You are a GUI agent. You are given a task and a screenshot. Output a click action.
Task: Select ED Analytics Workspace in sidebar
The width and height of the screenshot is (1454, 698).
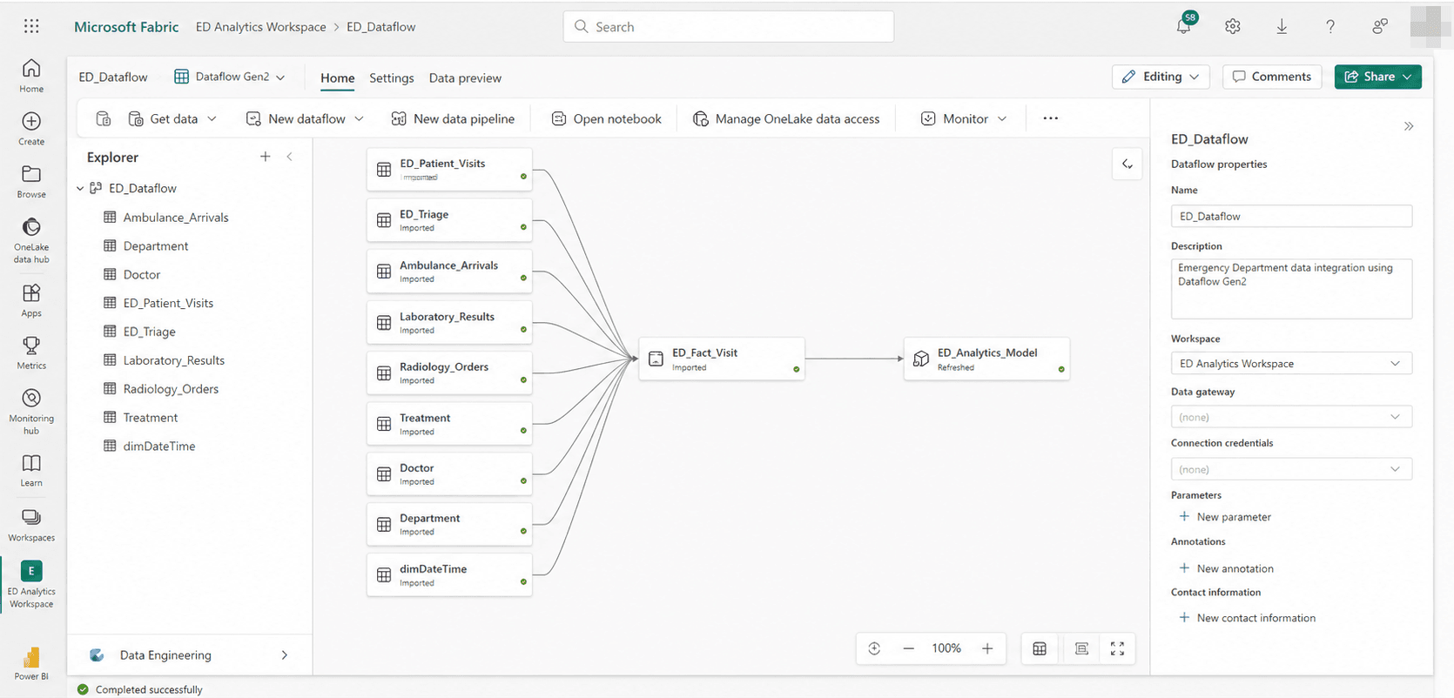(31, 585)
